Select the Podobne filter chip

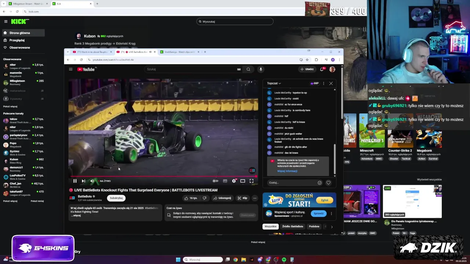point(314,227)
